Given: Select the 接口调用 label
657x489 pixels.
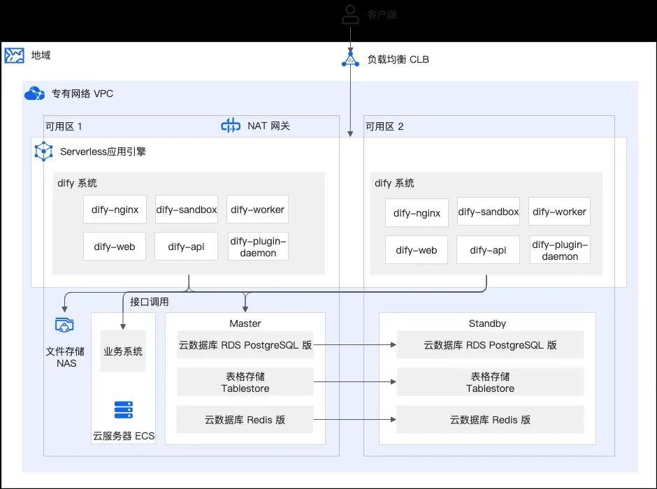Looking at the screenshot, I should click(149, 302).
